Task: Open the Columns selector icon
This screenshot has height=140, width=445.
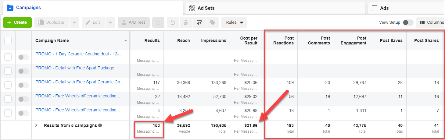Action: coord(431,23)
